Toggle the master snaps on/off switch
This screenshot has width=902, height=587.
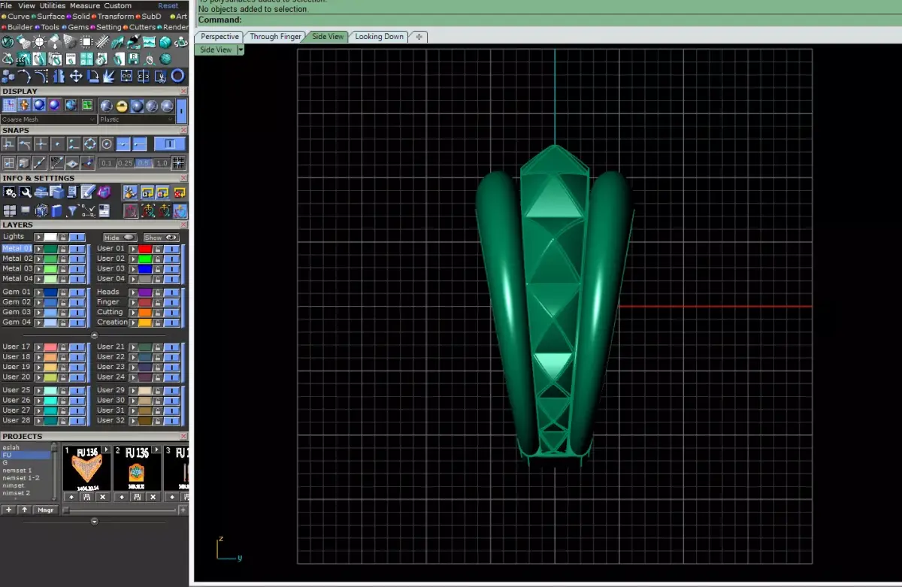170,144
